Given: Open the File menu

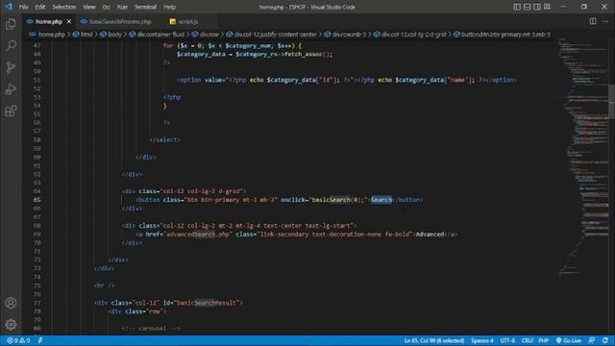Looking at the screenshot, I should (23, 7).
